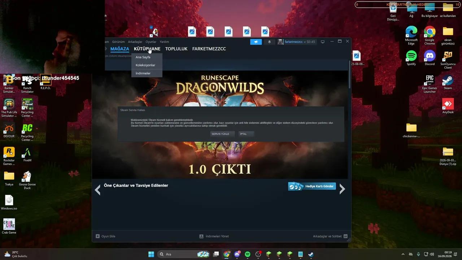Open the Goose Goose Duck shortcut

pos(27,180)
